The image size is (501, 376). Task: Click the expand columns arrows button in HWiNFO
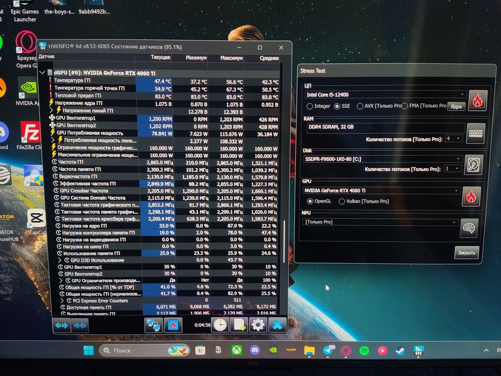(61, 326)
